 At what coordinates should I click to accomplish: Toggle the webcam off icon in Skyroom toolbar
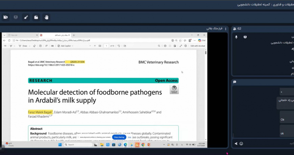tap(5, 18)
